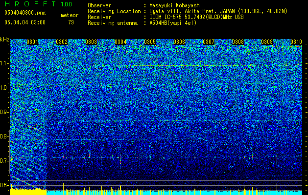Image resolution: width=308 pixels, height=195 pixels.
Task: Click the ICOM IC-575 53.7492 MHz text
Action: [196, 17]
